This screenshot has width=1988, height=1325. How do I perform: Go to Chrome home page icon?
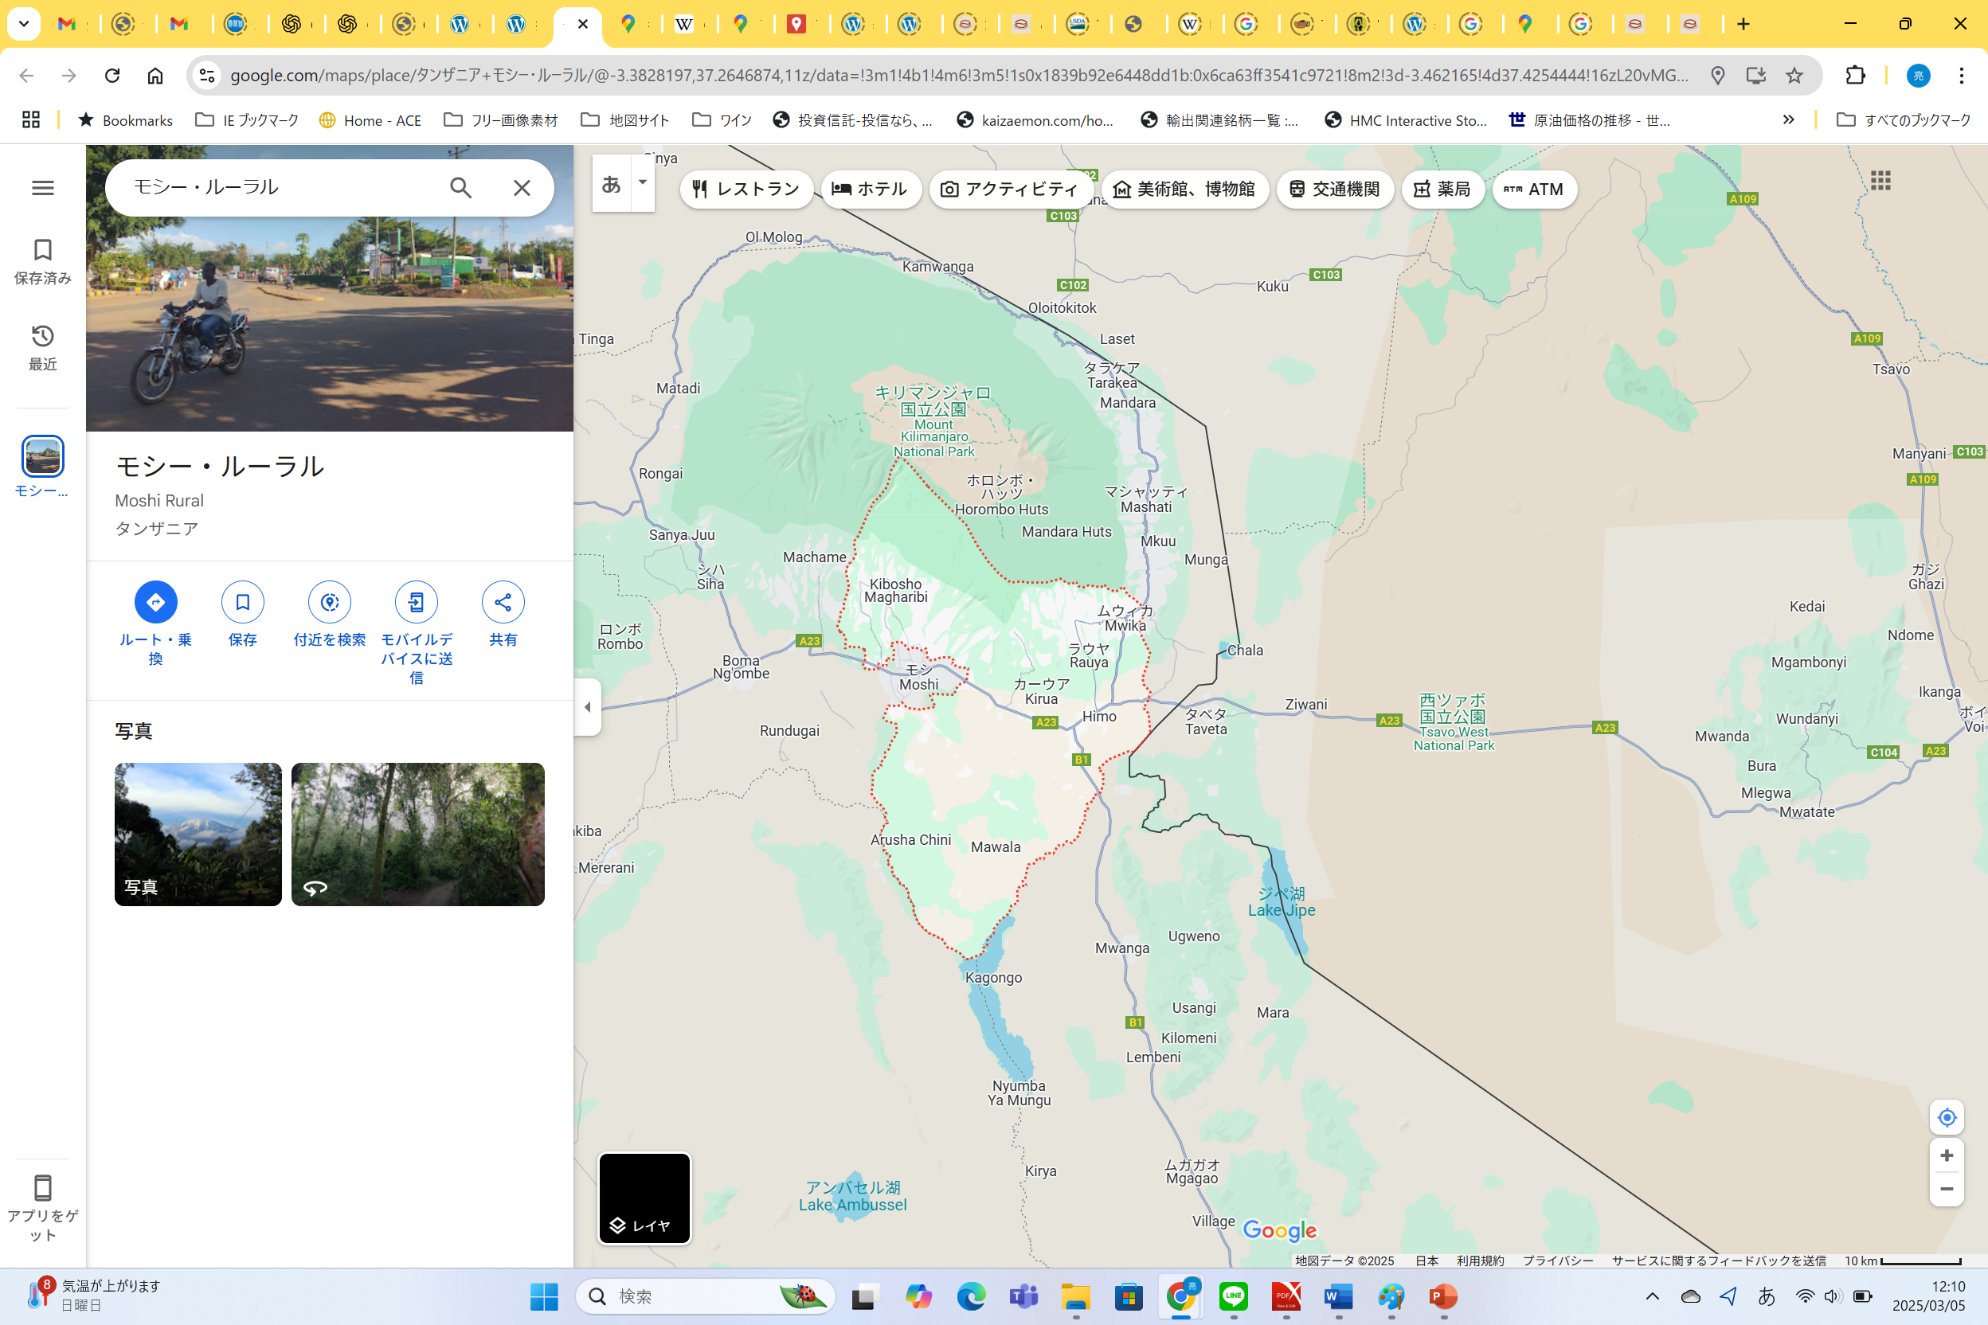tap(155, 75)
